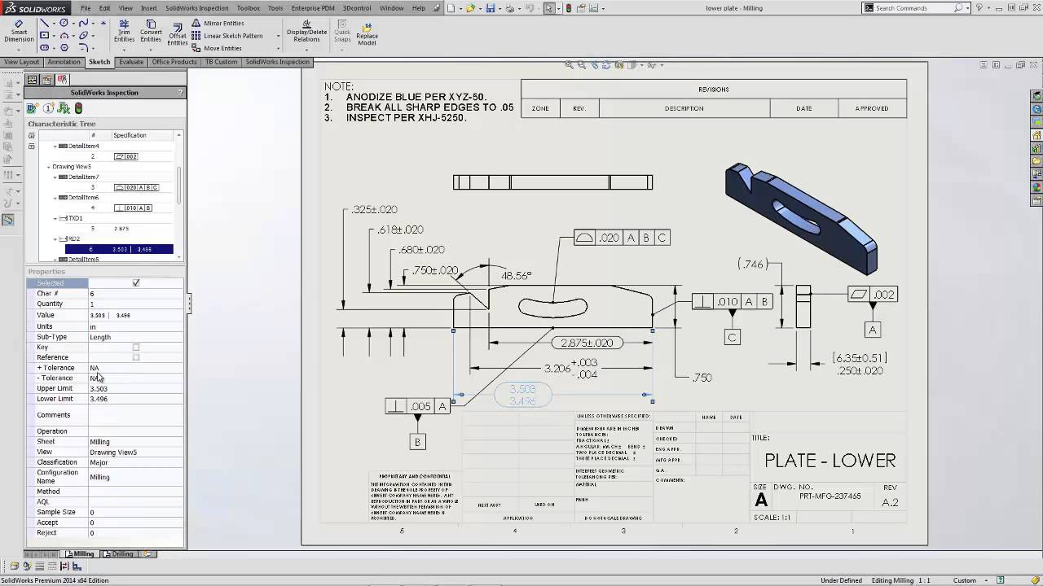Click the Mirror Entities command
1043x586 pixels.
(218, 24)
